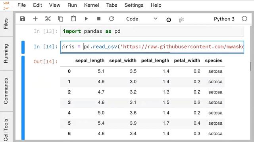Open the Run menu
The image size is (254, 142).
72,5
